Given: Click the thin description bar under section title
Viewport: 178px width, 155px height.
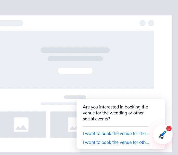Looking at the screenshot, I should 59,104.
